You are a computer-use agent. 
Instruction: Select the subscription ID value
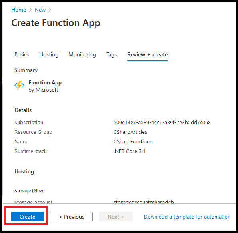tap(162, 122)
